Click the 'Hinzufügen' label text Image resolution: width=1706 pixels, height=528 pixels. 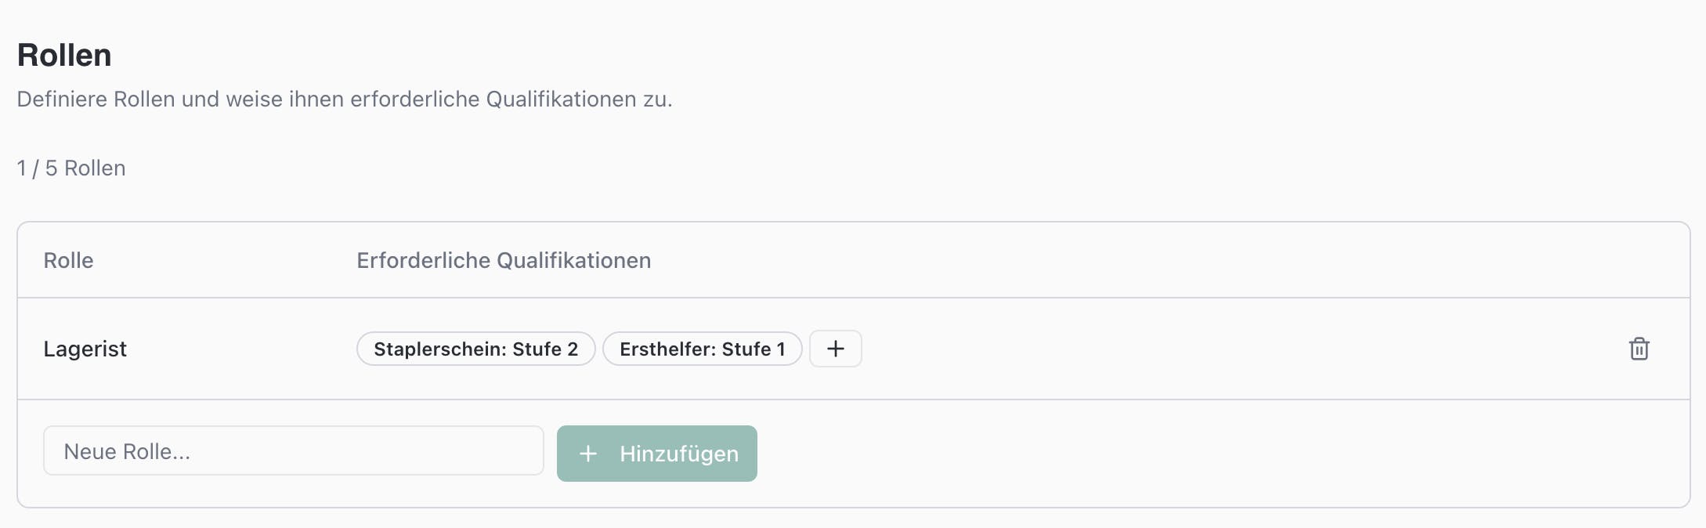coord(678,454)
